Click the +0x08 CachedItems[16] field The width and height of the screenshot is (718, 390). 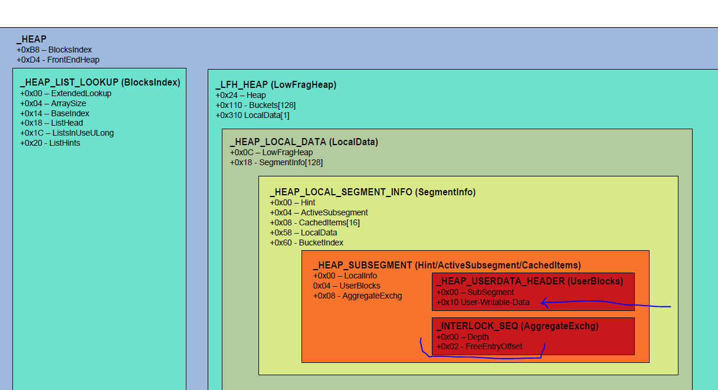tap(314, 222)
